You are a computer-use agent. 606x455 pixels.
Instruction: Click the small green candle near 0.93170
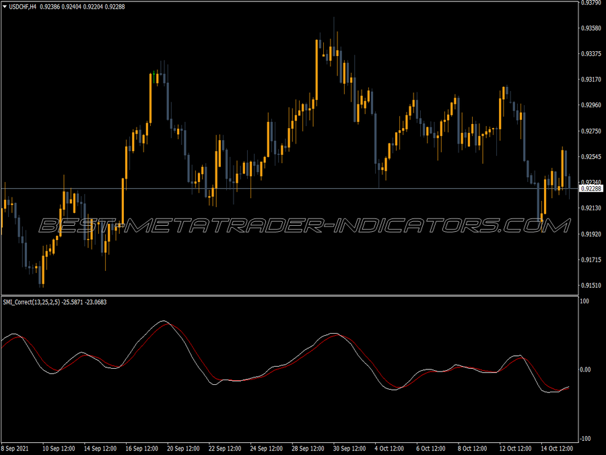click(x=154, y=77)
